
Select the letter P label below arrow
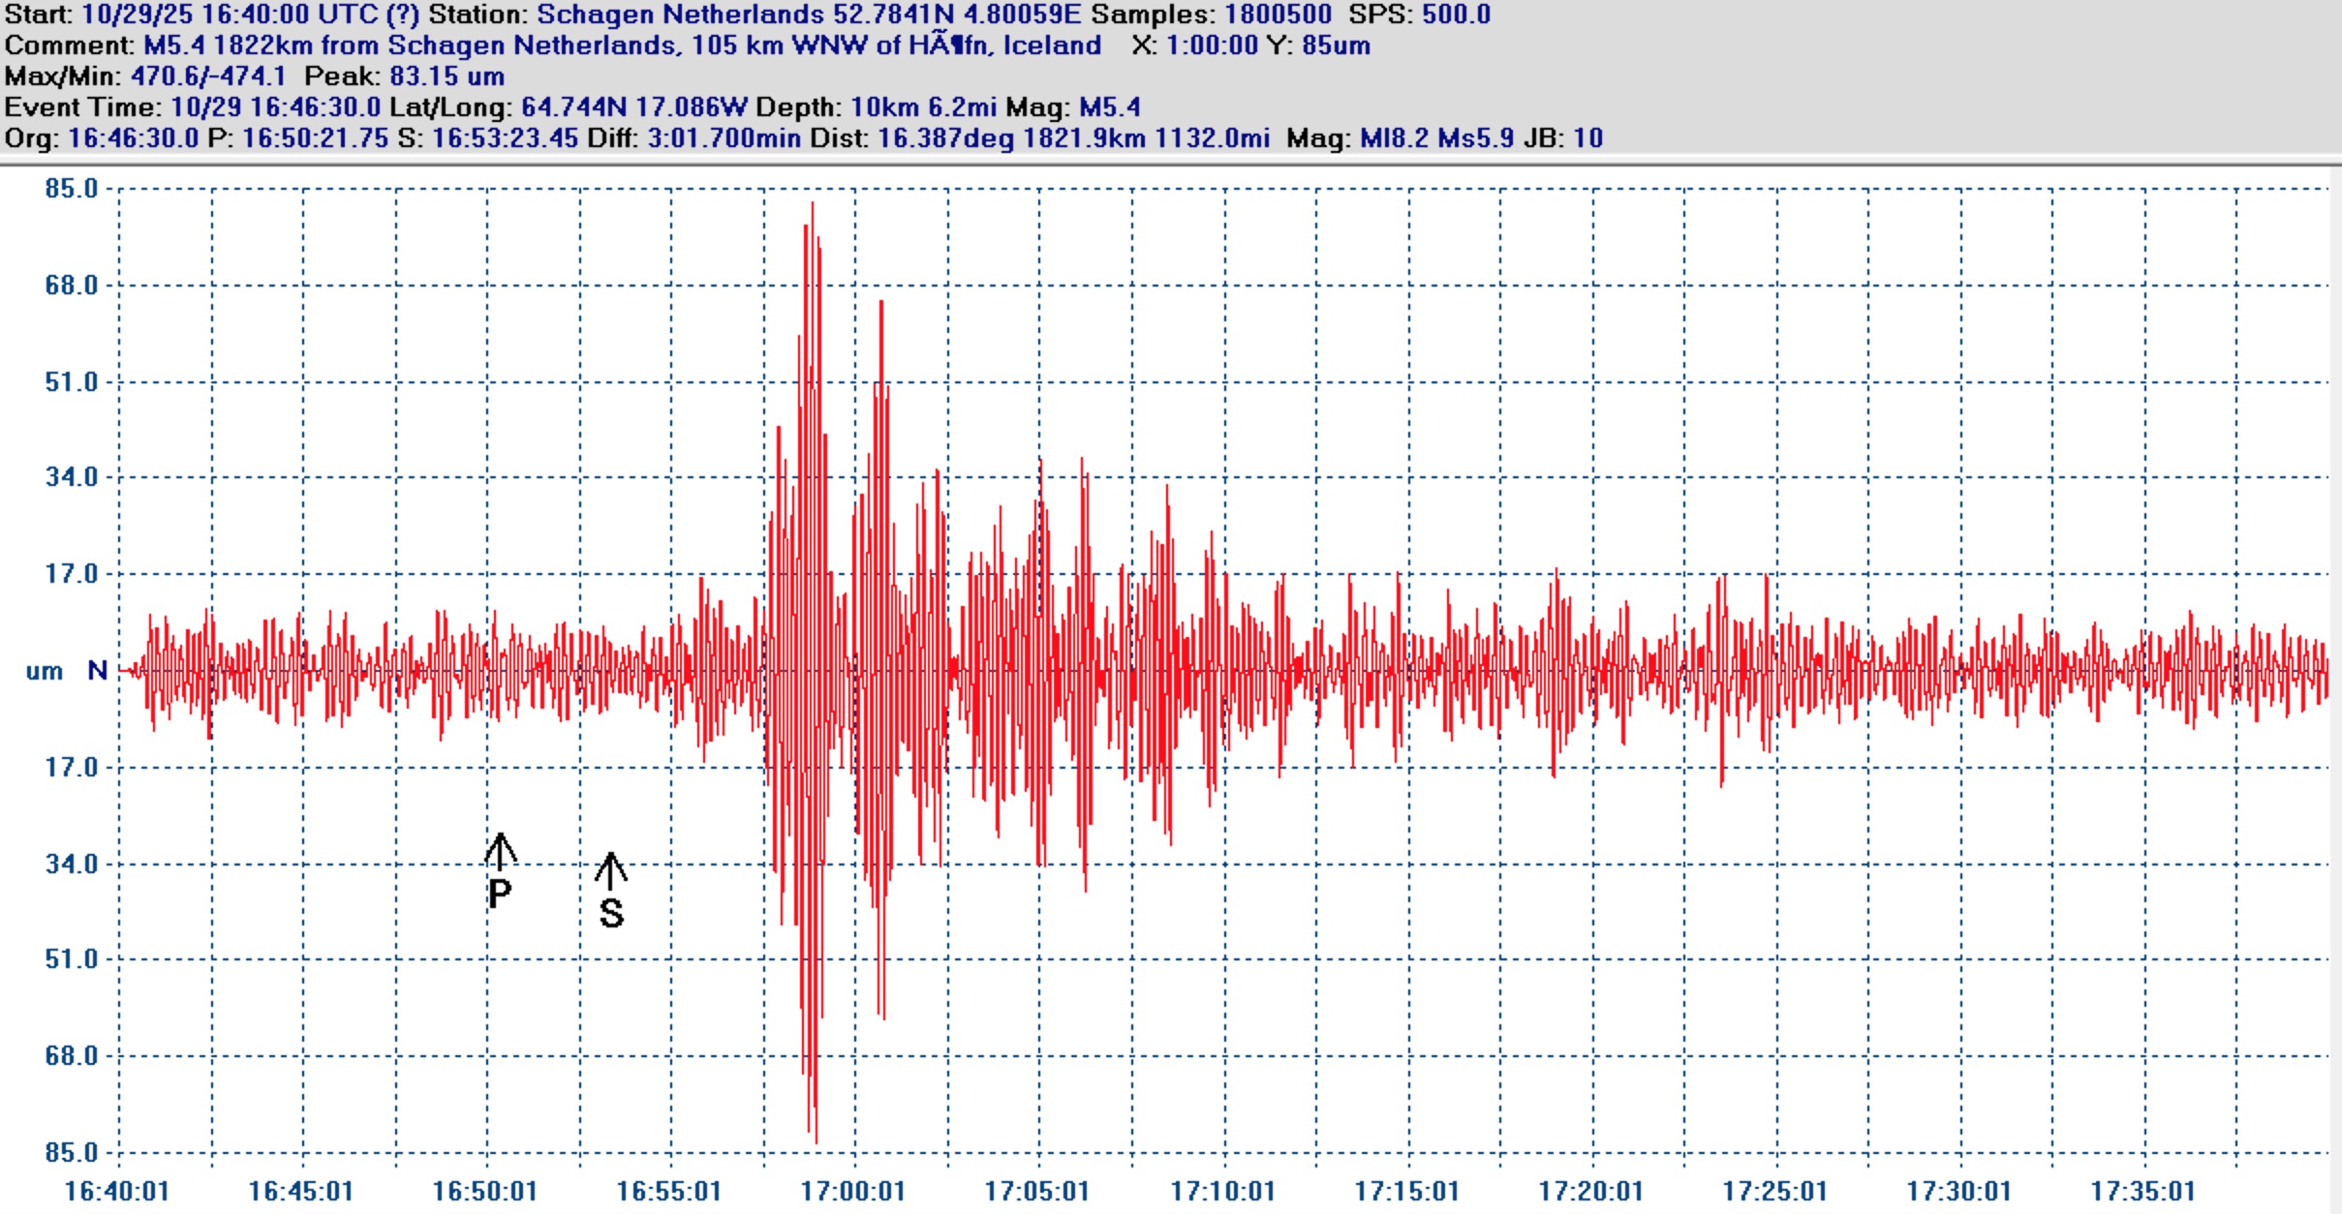(x=499, y=895)
